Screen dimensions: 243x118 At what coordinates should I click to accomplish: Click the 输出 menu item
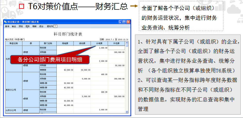pos(14,26)
